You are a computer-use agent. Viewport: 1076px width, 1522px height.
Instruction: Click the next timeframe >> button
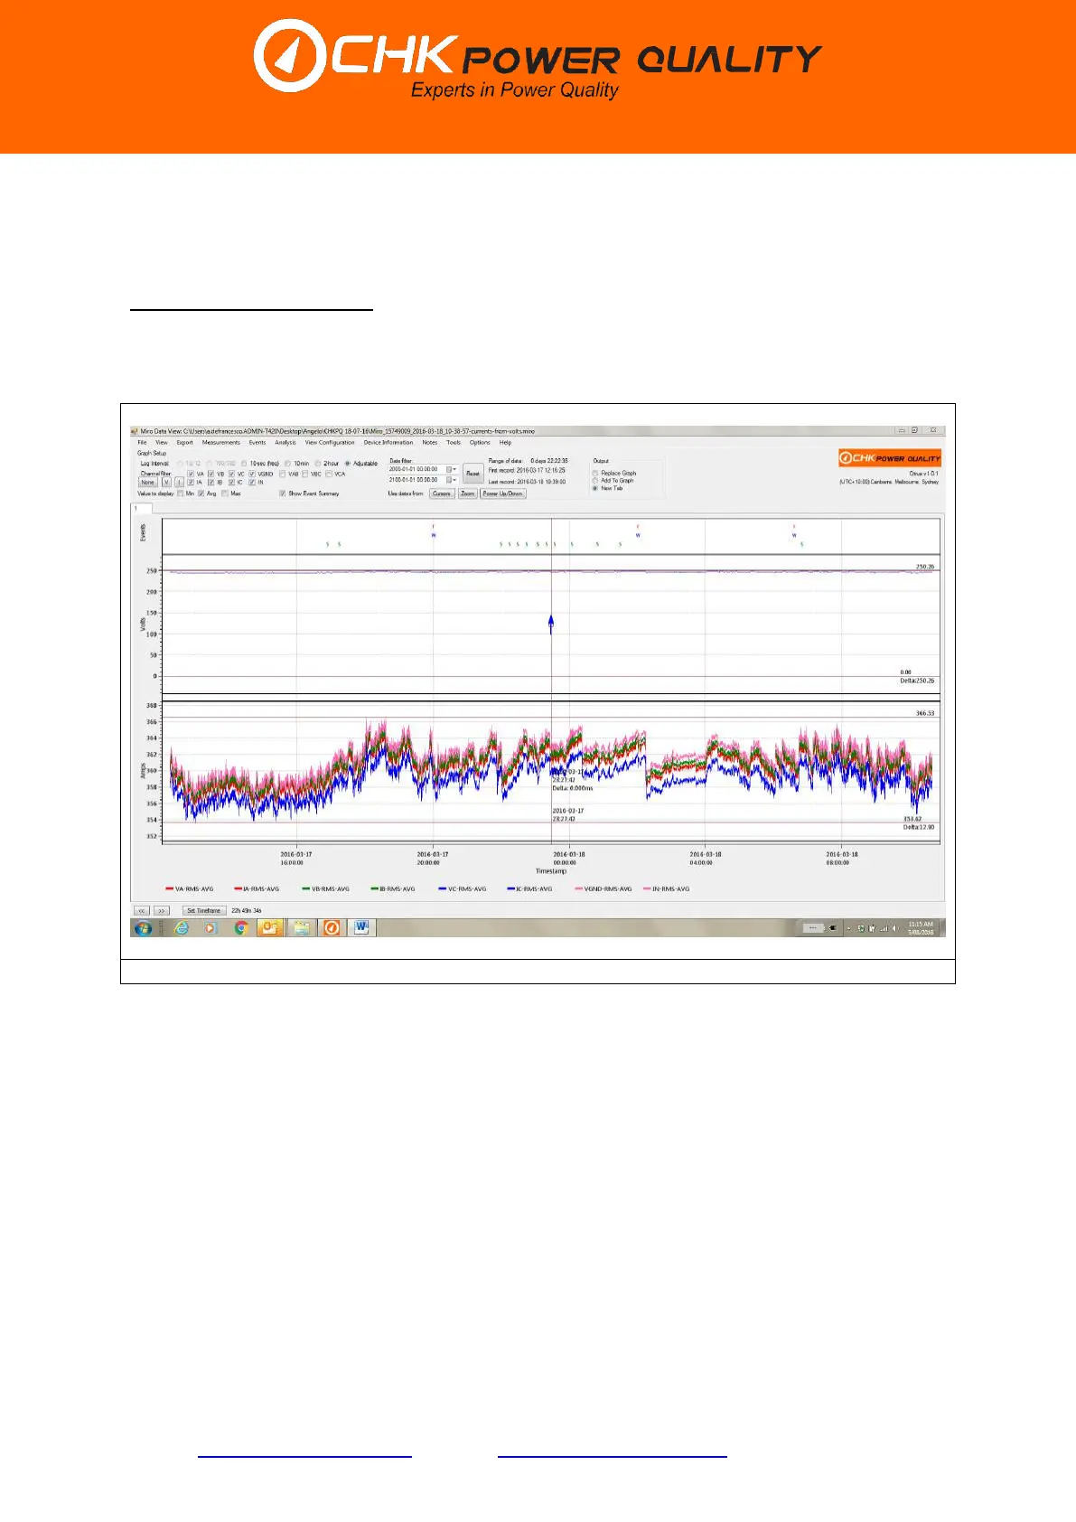[x=162, y=910]
